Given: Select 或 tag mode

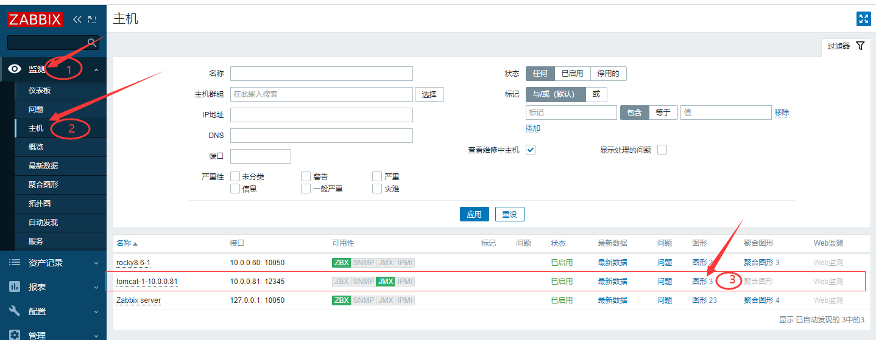Looking at the screenshot, I should tap(596, 94).
